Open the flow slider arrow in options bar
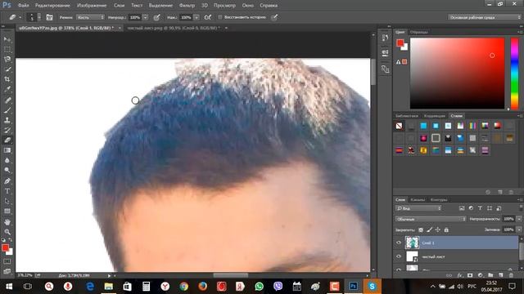Screen dimensions: 524x294 pos(196,17)
